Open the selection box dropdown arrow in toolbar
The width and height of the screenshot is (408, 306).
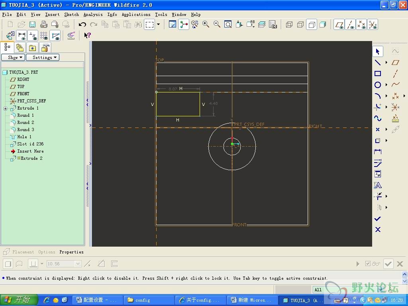[158, 25]
